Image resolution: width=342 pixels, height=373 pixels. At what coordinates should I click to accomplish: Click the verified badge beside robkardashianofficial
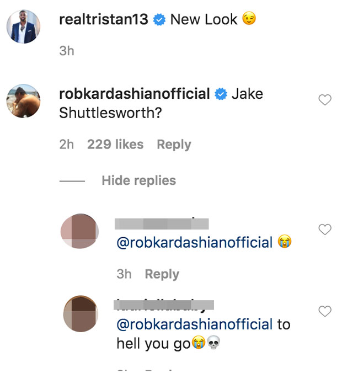(x=221, y=94)
